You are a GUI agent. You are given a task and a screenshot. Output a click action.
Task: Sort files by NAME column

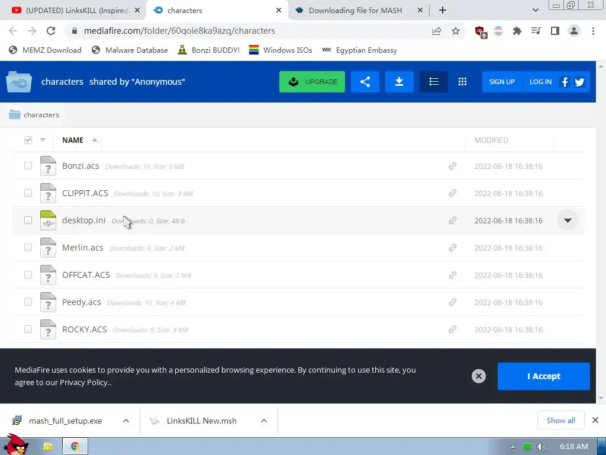pyautogui.click(x=73, y=140)
